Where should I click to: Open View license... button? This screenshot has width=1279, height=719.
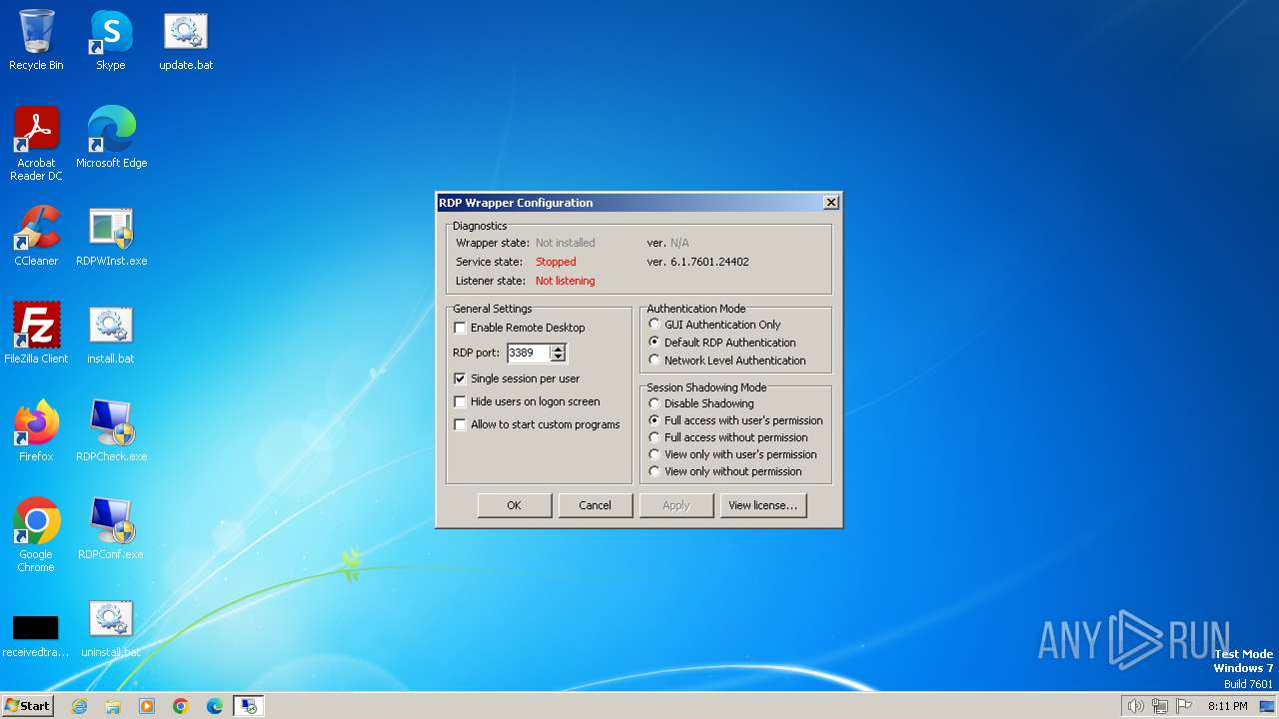763,505
